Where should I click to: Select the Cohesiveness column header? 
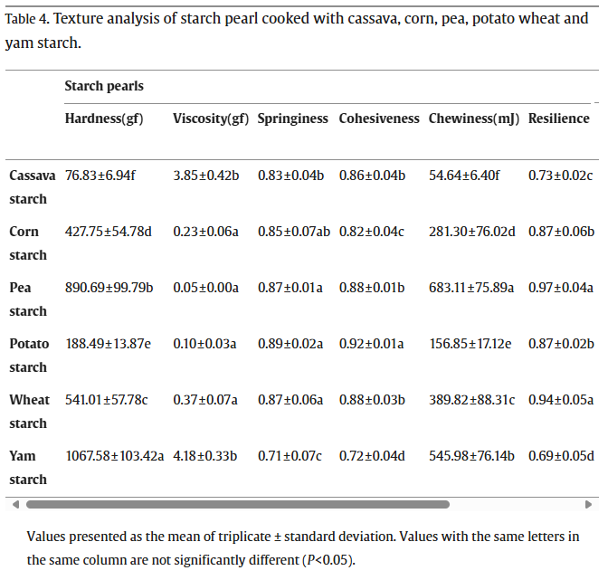379,119
